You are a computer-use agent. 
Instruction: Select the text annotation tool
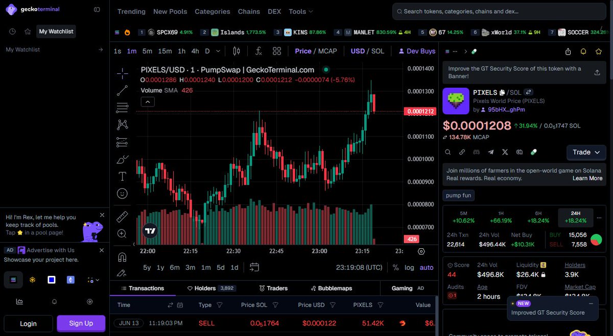pyautogui.click(x=122, y=176)
